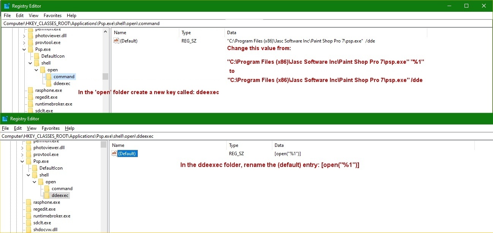Maximize the top Registry Editor window
This screenshot has width=493, height=233.
coord(466,6)
